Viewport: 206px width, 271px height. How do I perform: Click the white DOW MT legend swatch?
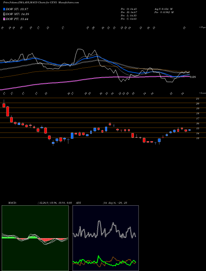tap(4, 14)
